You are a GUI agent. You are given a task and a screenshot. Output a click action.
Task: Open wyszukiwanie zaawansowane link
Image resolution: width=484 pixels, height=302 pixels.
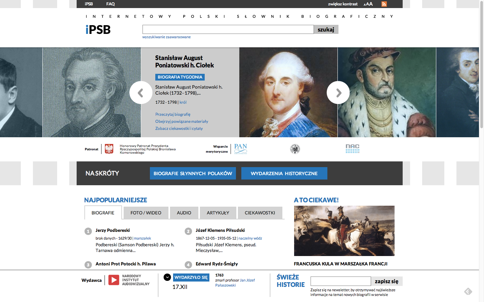(x=166, y=37)
